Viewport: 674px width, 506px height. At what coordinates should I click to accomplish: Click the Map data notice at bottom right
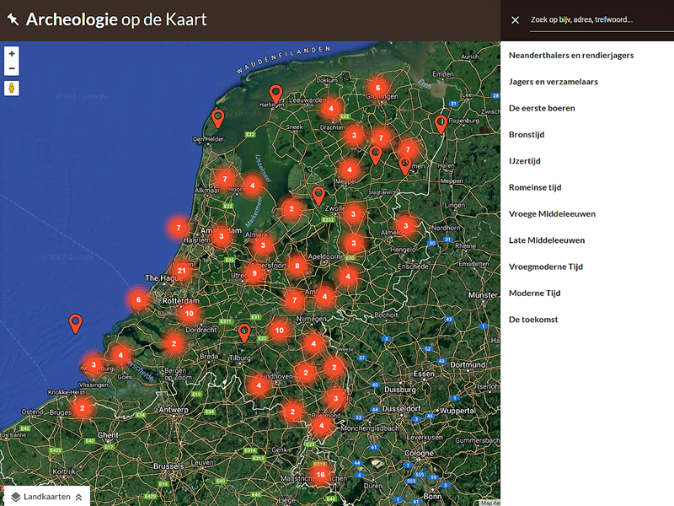coord(491,502)
